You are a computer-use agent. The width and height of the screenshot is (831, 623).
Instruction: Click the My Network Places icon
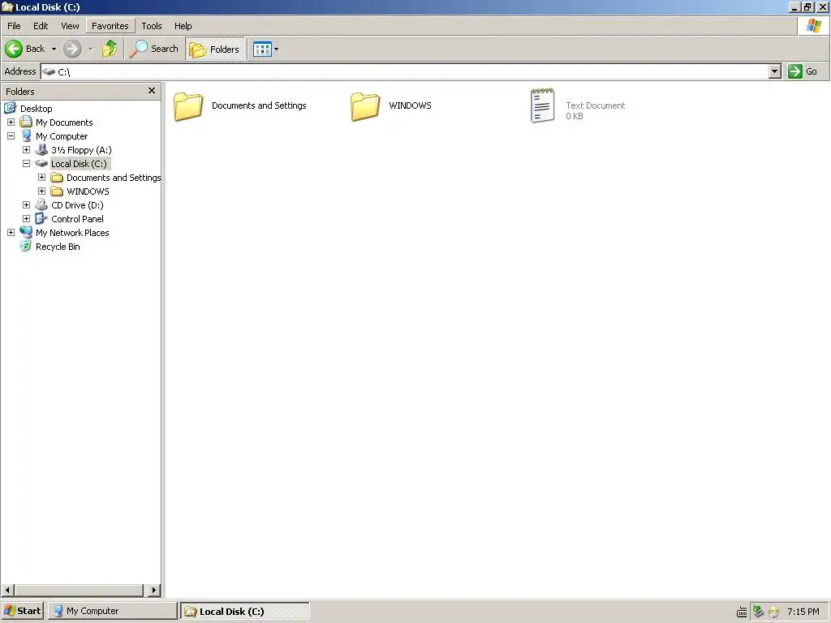coord(26,232)
